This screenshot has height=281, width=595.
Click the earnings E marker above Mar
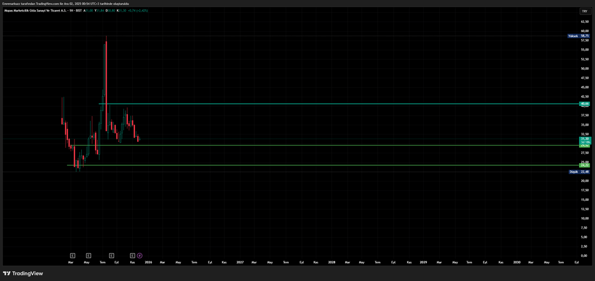pyautogui.click(x=72, y=255)
